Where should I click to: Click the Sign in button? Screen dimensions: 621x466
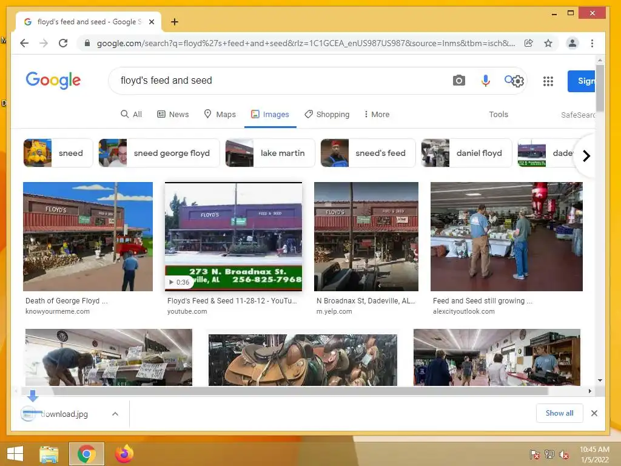click(x=582, y=81)
